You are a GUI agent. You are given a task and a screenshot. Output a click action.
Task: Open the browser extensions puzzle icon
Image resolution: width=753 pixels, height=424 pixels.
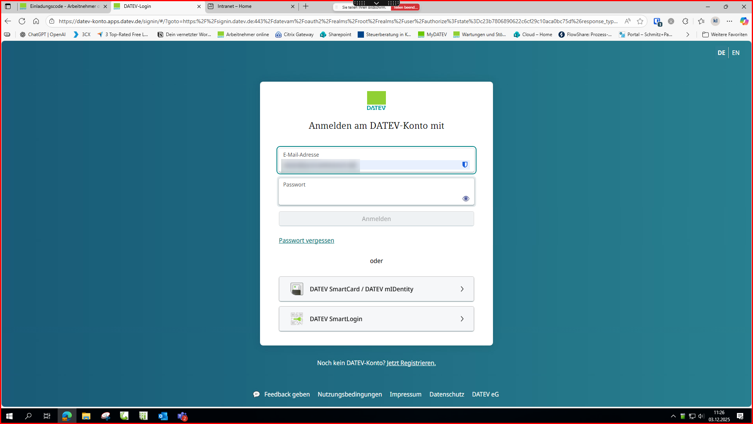685,21
